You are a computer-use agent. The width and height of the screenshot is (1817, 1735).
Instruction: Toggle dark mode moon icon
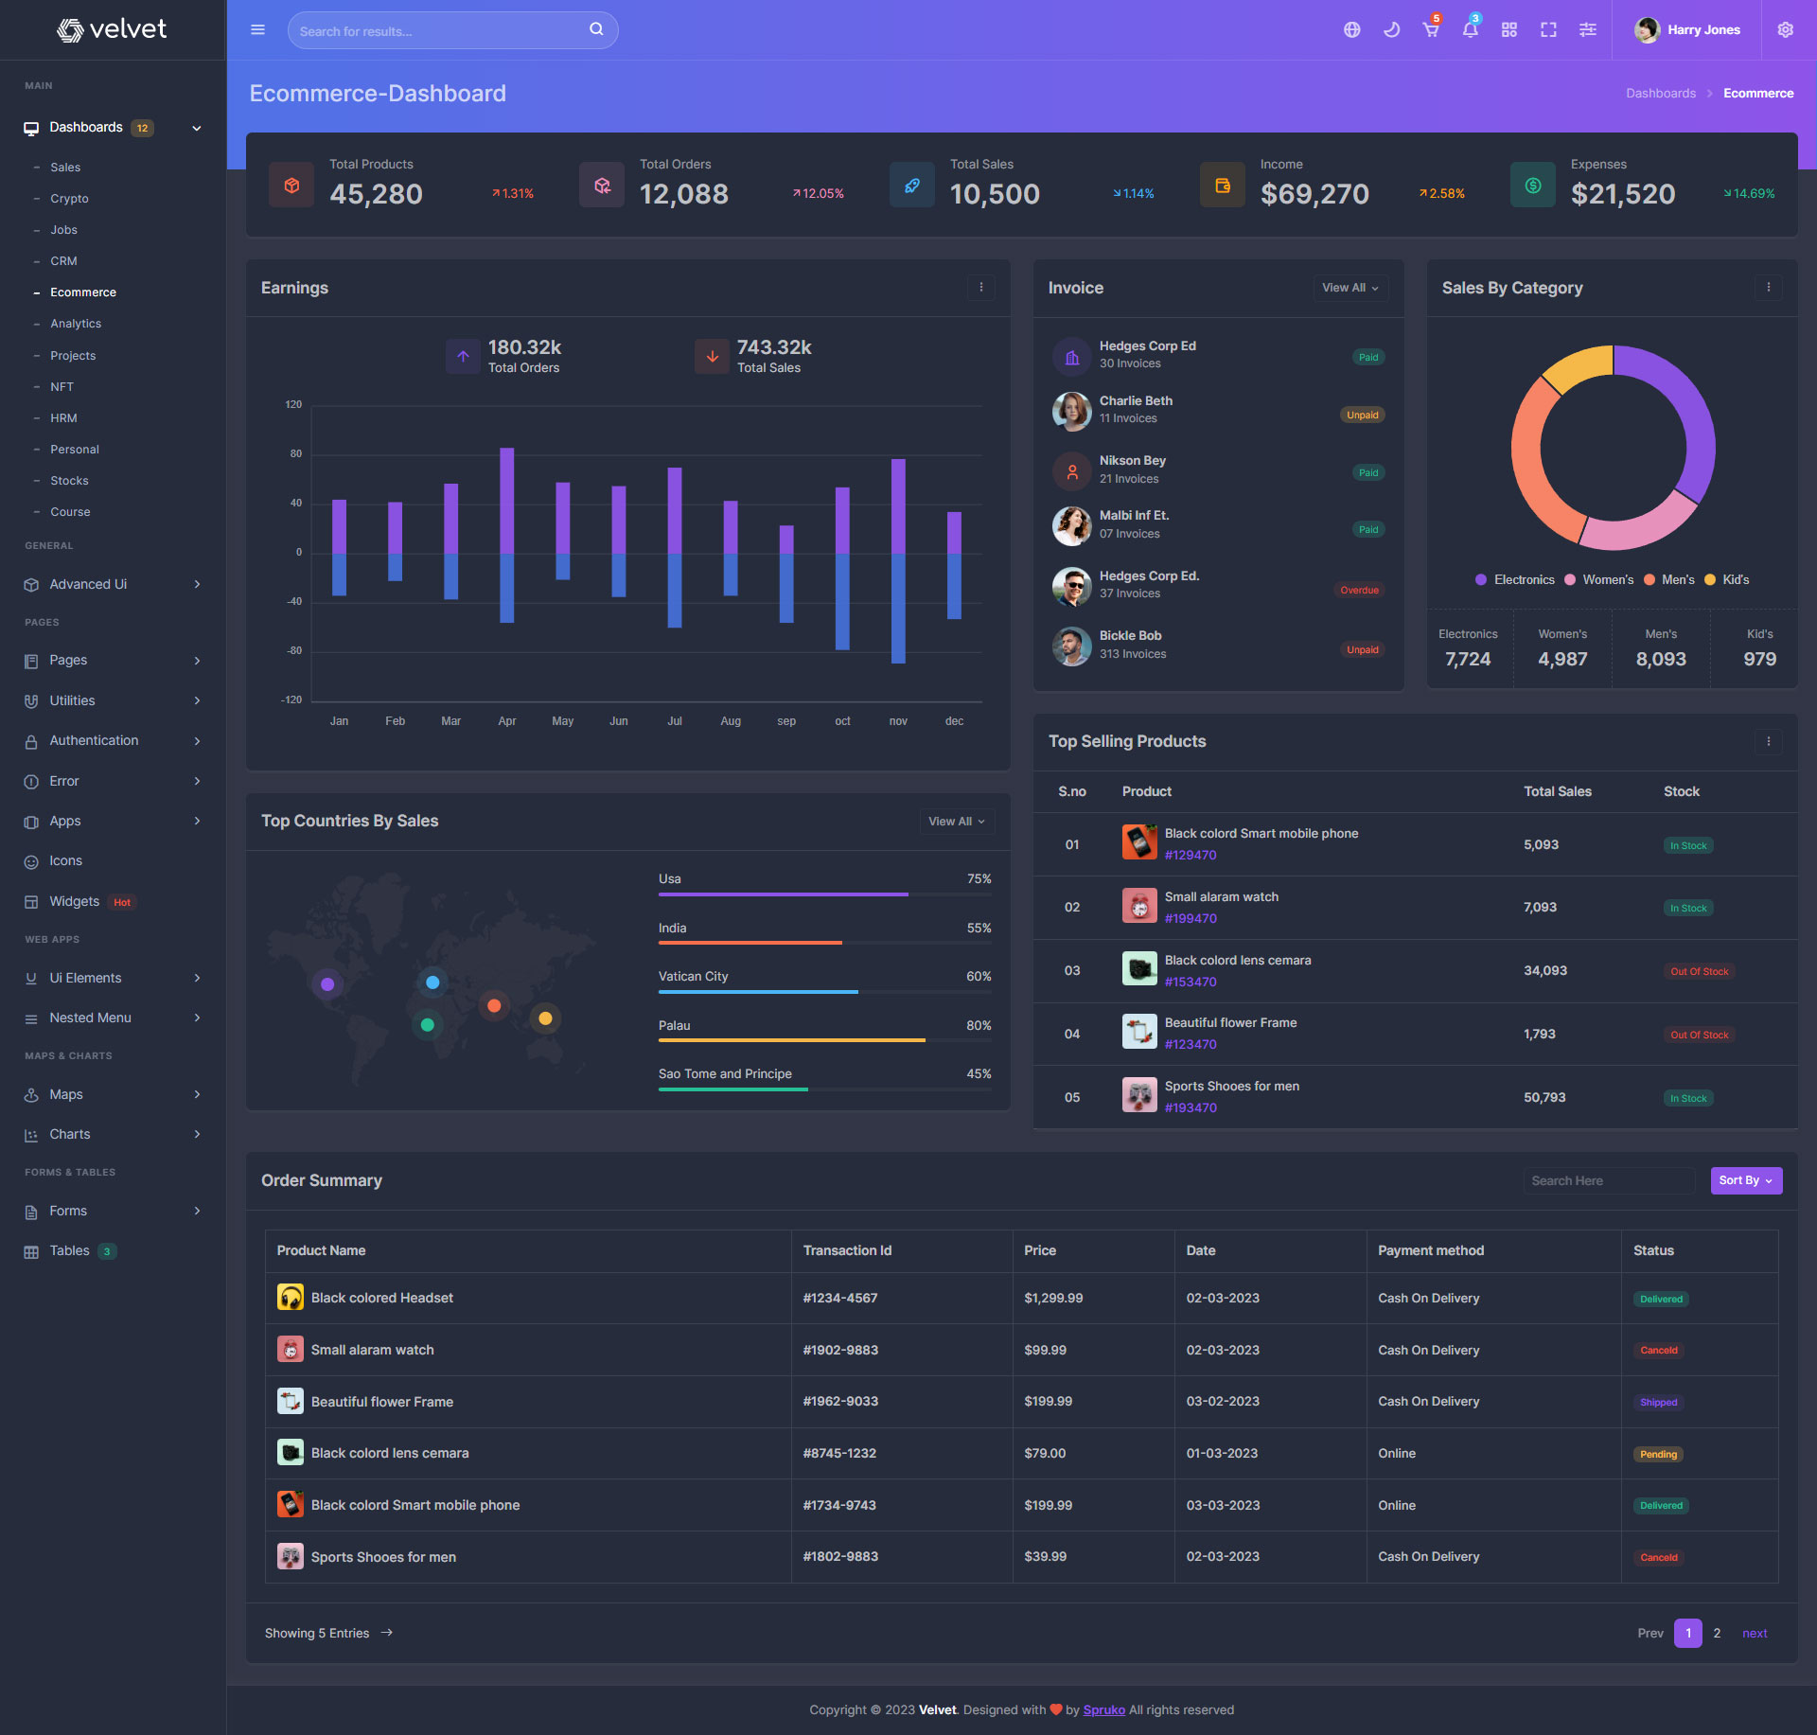click(x=1391, y=30)
